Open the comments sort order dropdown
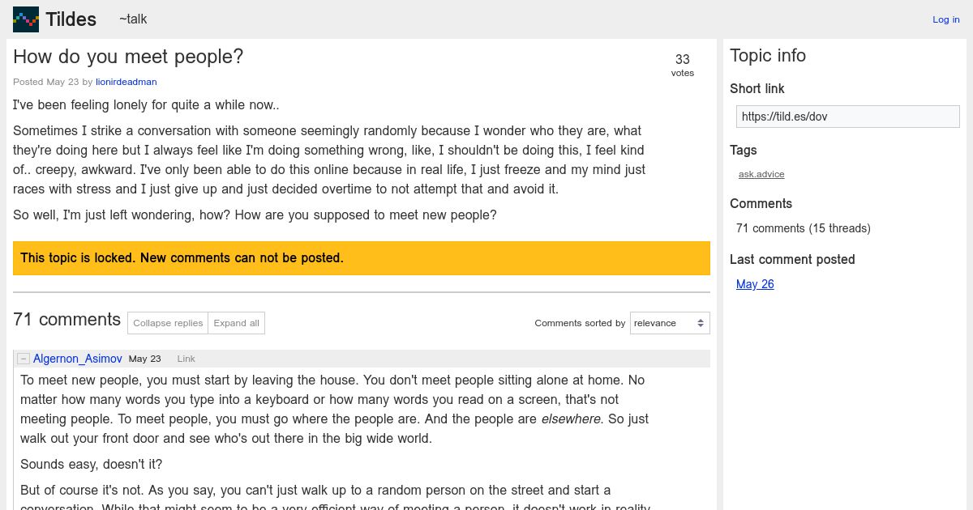 (670, 323)
